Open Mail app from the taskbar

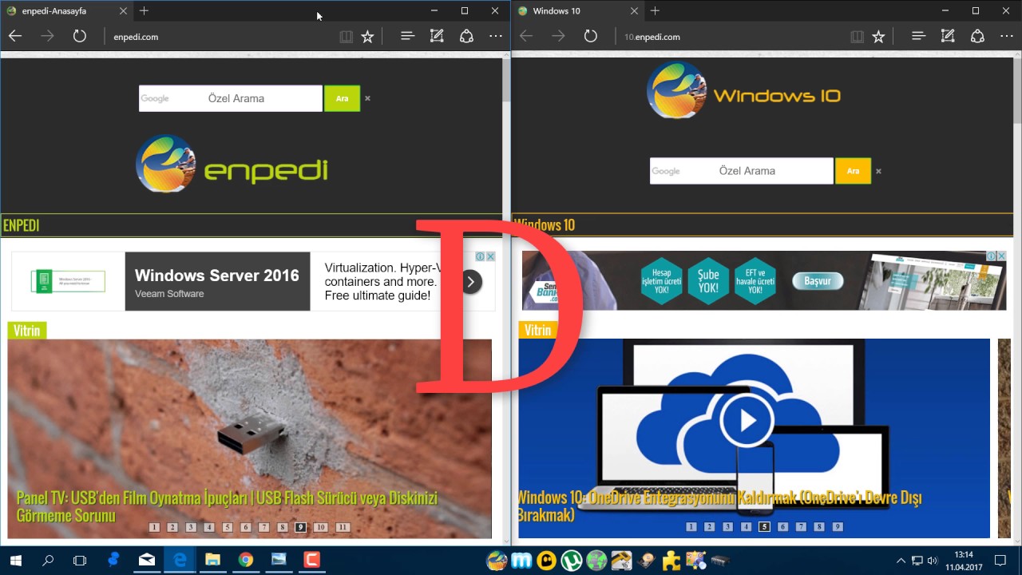(x=146, y=561)
